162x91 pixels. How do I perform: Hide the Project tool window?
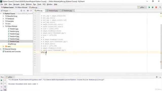[31, 11]
